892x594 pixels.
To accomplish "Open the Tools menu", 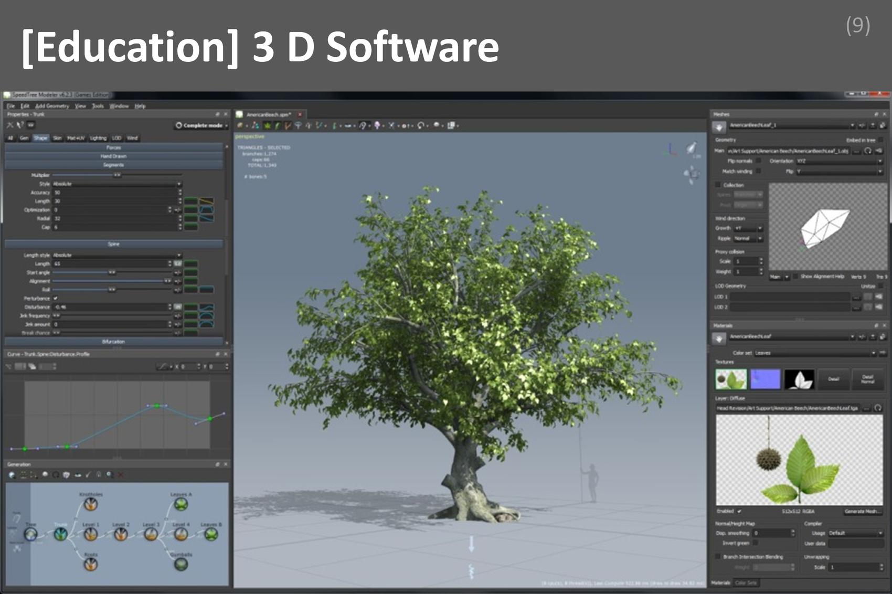I will (98, 106).
